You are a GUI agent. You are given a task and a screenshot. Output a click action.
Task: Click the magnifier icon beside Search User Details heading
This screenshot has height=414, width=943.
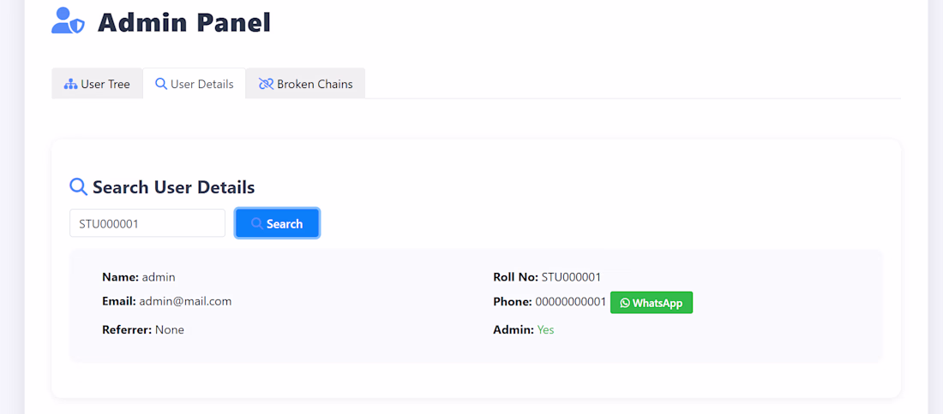[x=79, y=186]
